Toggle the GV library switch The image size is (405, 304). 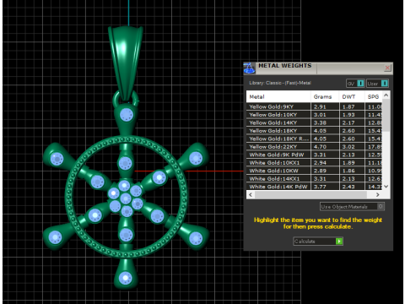pyautogui.click(x=355, y=84)
